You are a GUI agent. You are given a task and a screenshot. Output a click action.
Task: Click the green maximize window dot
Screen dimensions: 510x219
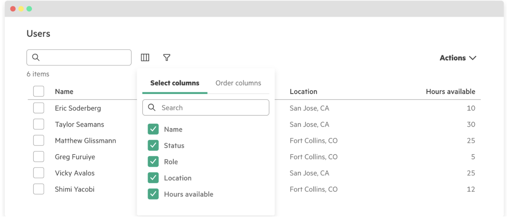[29, 9]
